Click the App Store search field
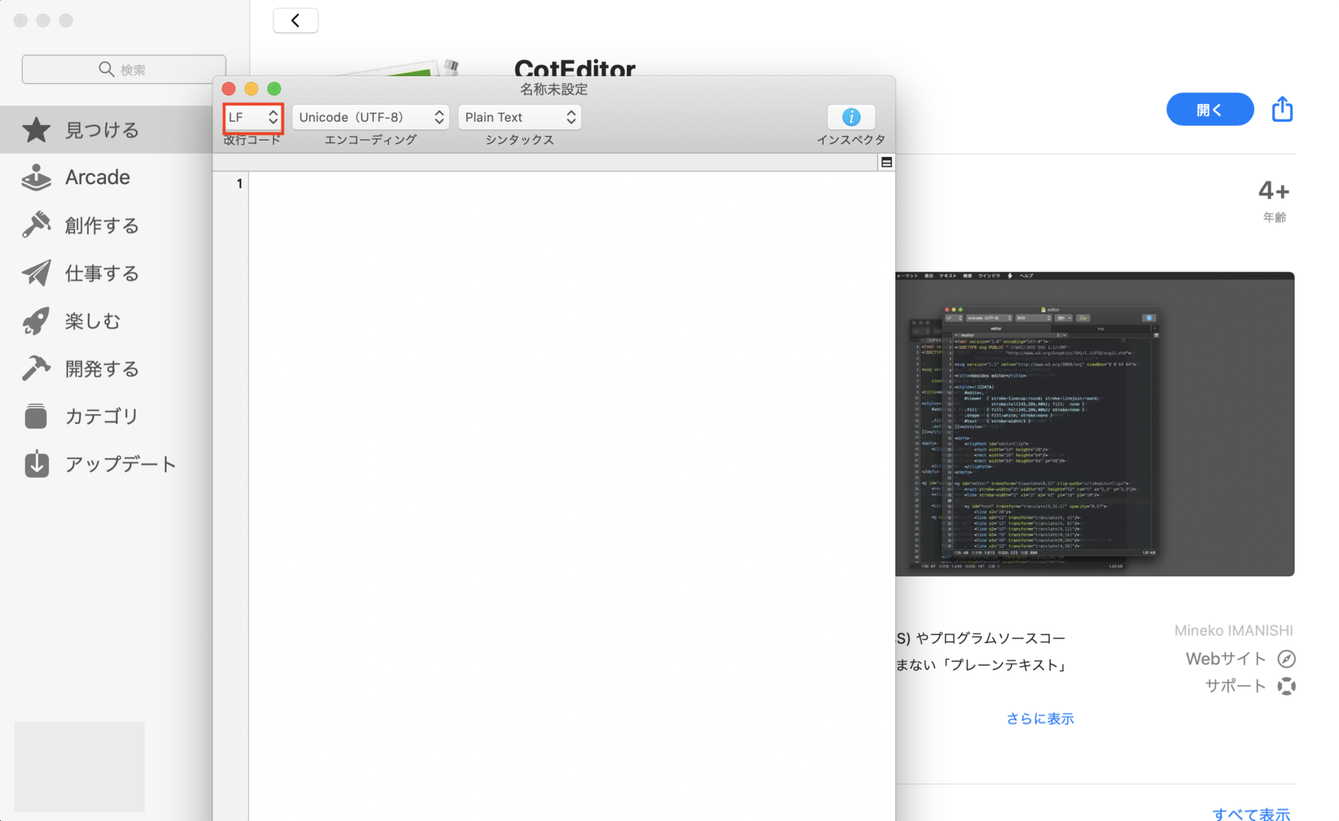The image size is (1339, 821). 124,69
